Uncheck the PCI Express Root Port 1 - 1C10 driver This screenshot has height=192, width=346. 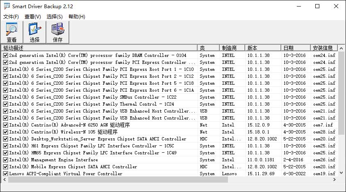pos(5,70)
